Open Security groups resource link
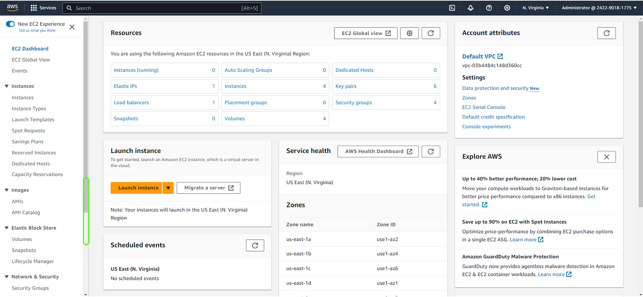 [x=354, y=102]
